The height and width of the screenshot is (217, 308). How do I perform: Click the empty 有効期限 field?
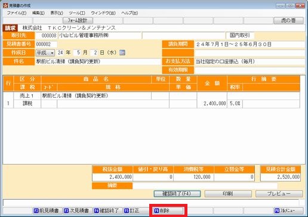(x=250, y=70)
